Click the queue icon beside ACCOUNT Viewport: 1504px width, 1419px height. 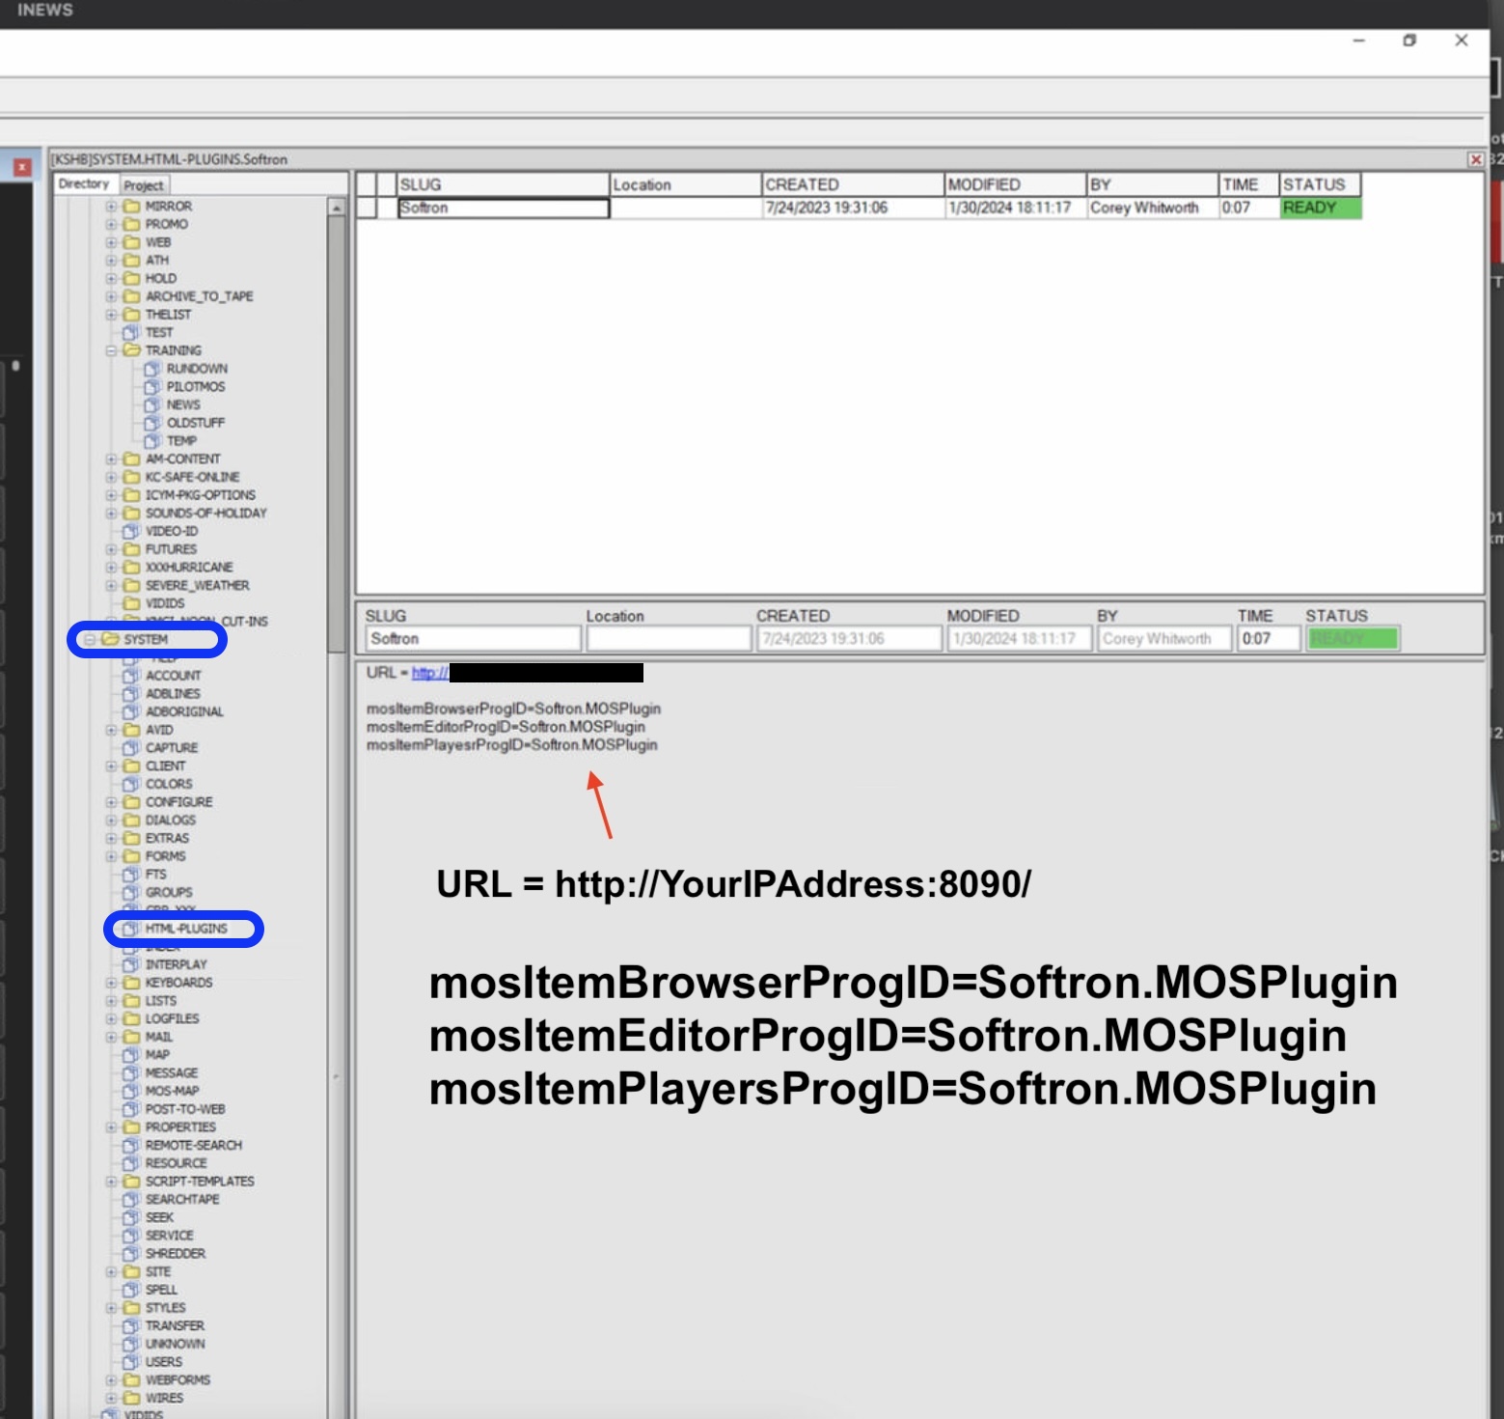coord(132,676)
